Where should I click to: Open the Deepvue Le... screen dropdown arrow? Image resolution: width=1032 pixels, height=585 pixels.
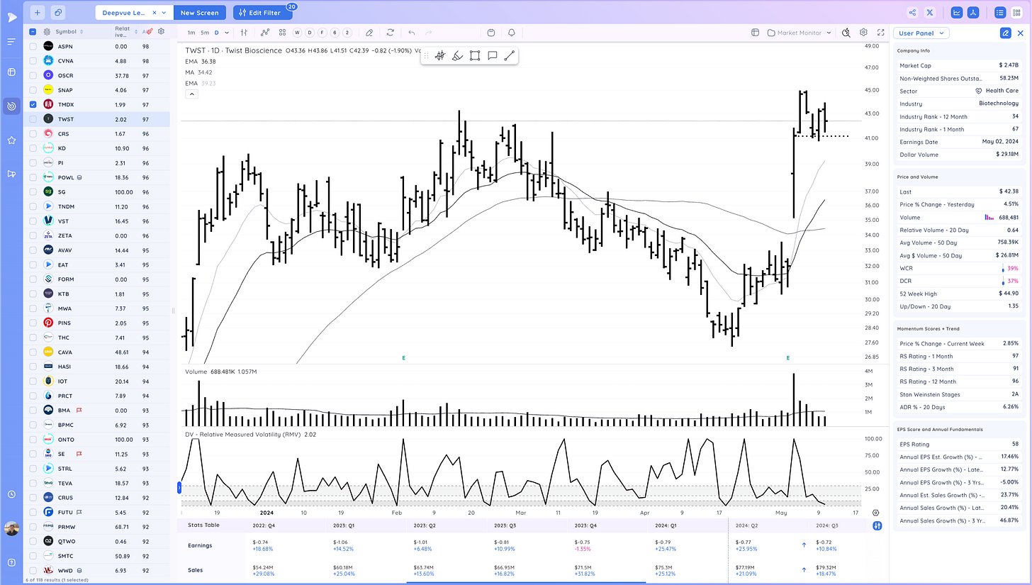164,13
